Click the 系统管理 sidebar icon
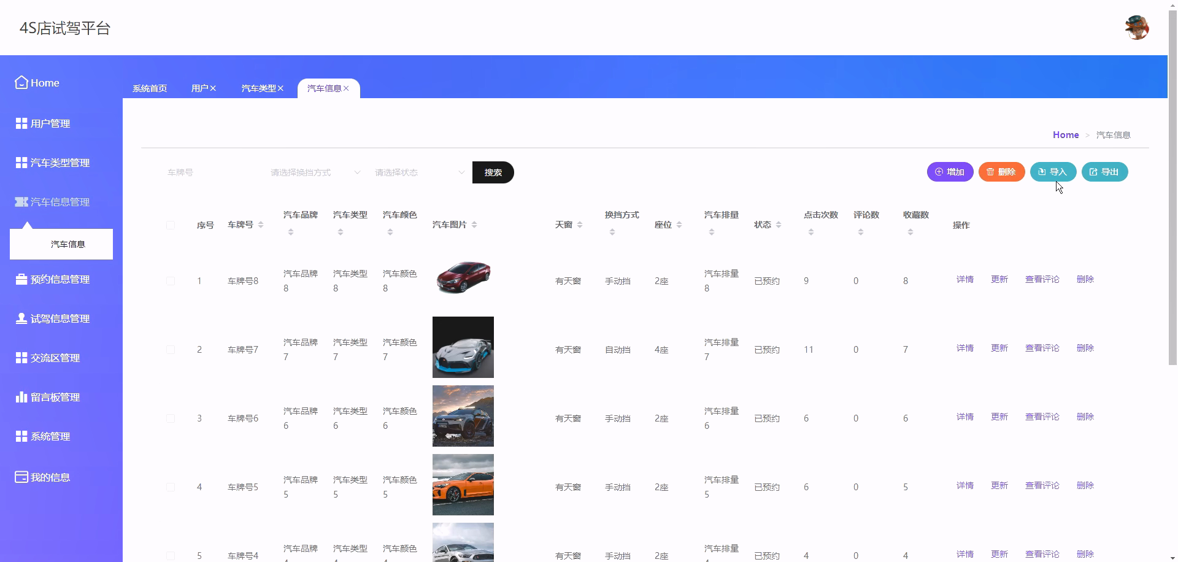The height and width of the screenshot is (562, 1178). click(x=20, y=436)
